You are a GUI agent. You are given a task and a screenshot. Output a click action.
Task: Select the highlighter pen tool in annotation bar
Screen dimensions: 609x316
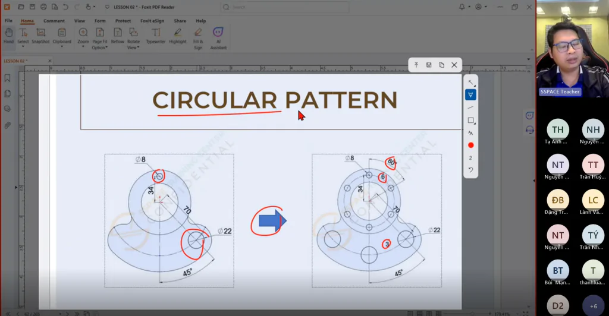click(x=470, y=94)
